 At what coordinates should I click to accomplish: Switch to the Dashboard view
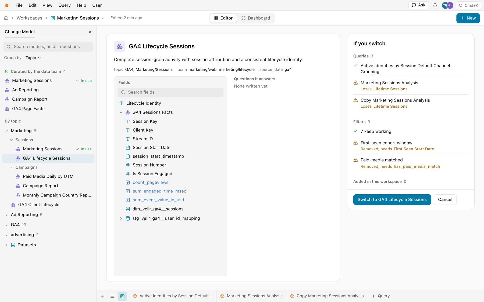tap(256, 18)
